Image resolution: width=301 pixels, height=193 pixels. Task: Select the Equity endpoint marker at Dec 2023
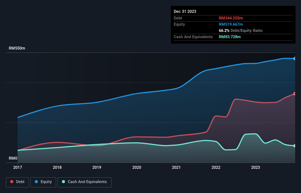click(x=295, y=59)
